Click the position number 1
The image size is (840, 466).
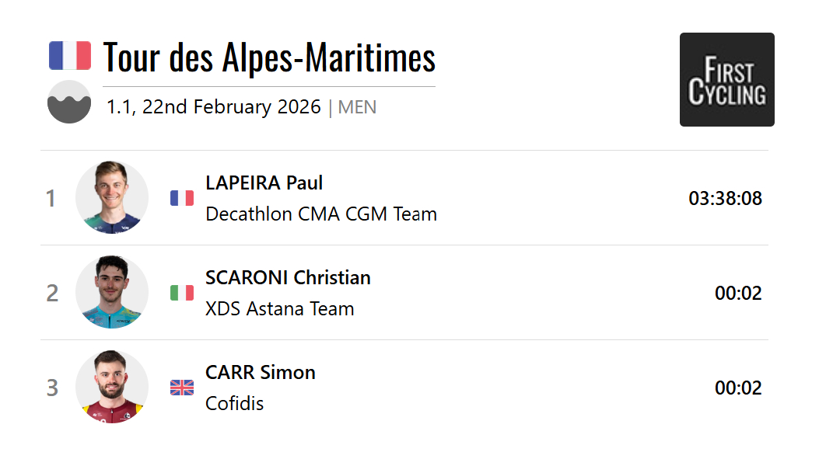pyautogui.click(x=51, y=199)
